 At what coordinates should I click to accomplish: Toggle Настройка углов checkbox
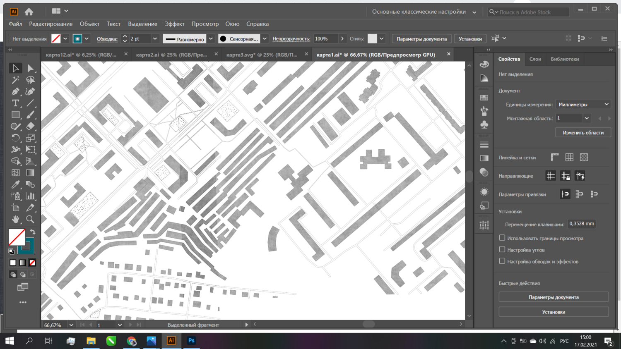pyautogui.click(x=502, y=249)
